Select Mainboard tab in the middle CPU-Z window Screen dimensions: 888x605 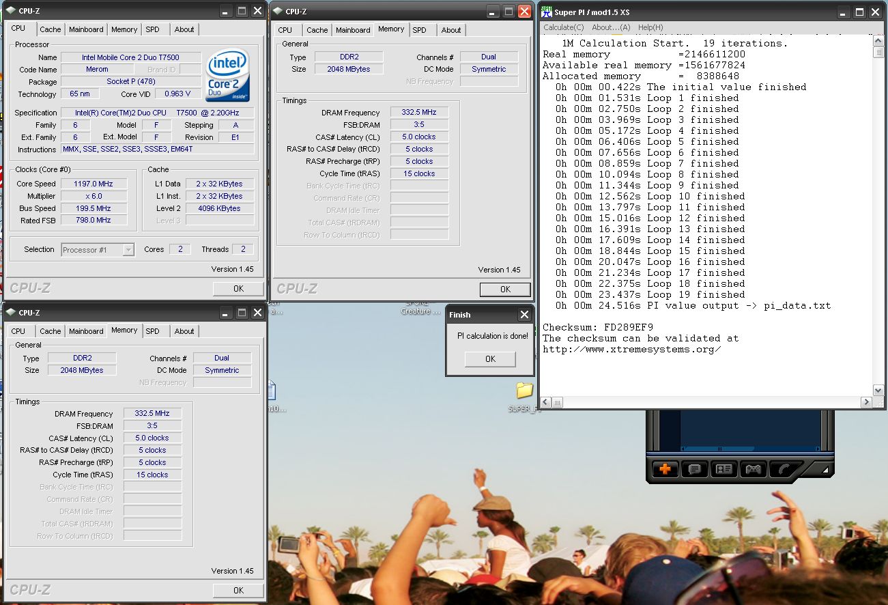click(x=353, y=30)
